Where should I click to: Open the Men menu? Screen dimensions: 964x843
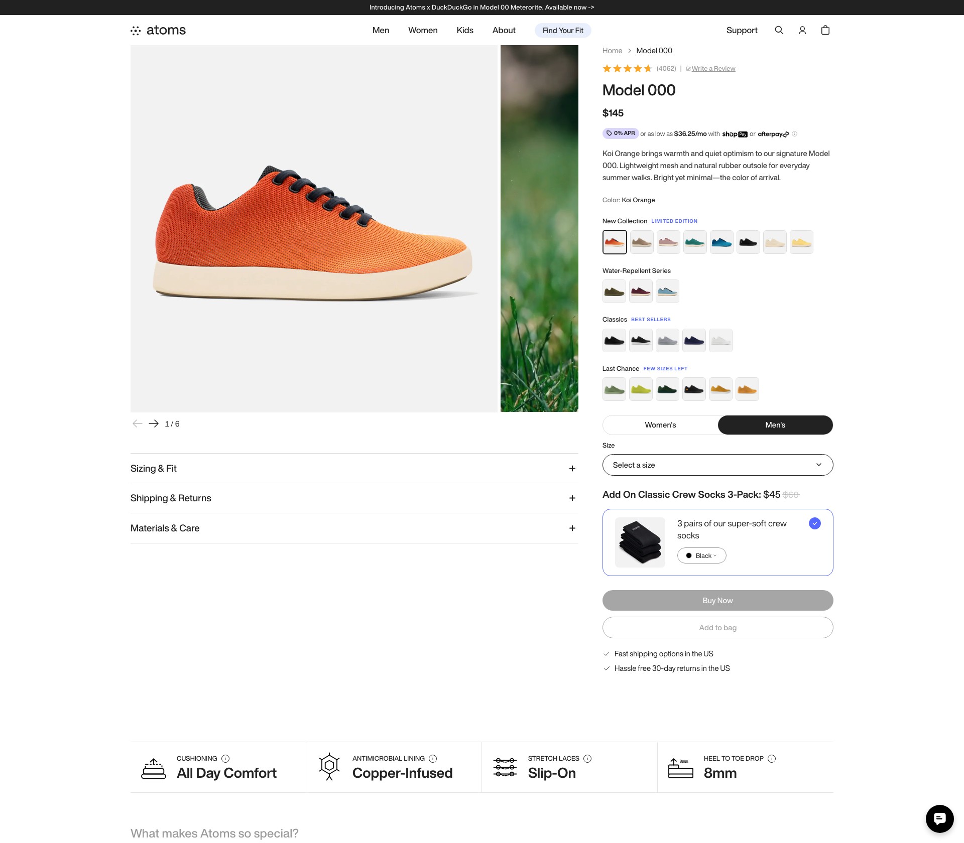pos(381,30)
